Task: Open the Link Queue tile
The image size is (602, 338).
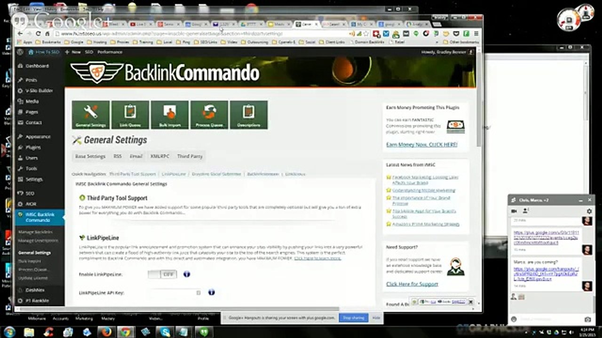Action: [x=130, y=115]
